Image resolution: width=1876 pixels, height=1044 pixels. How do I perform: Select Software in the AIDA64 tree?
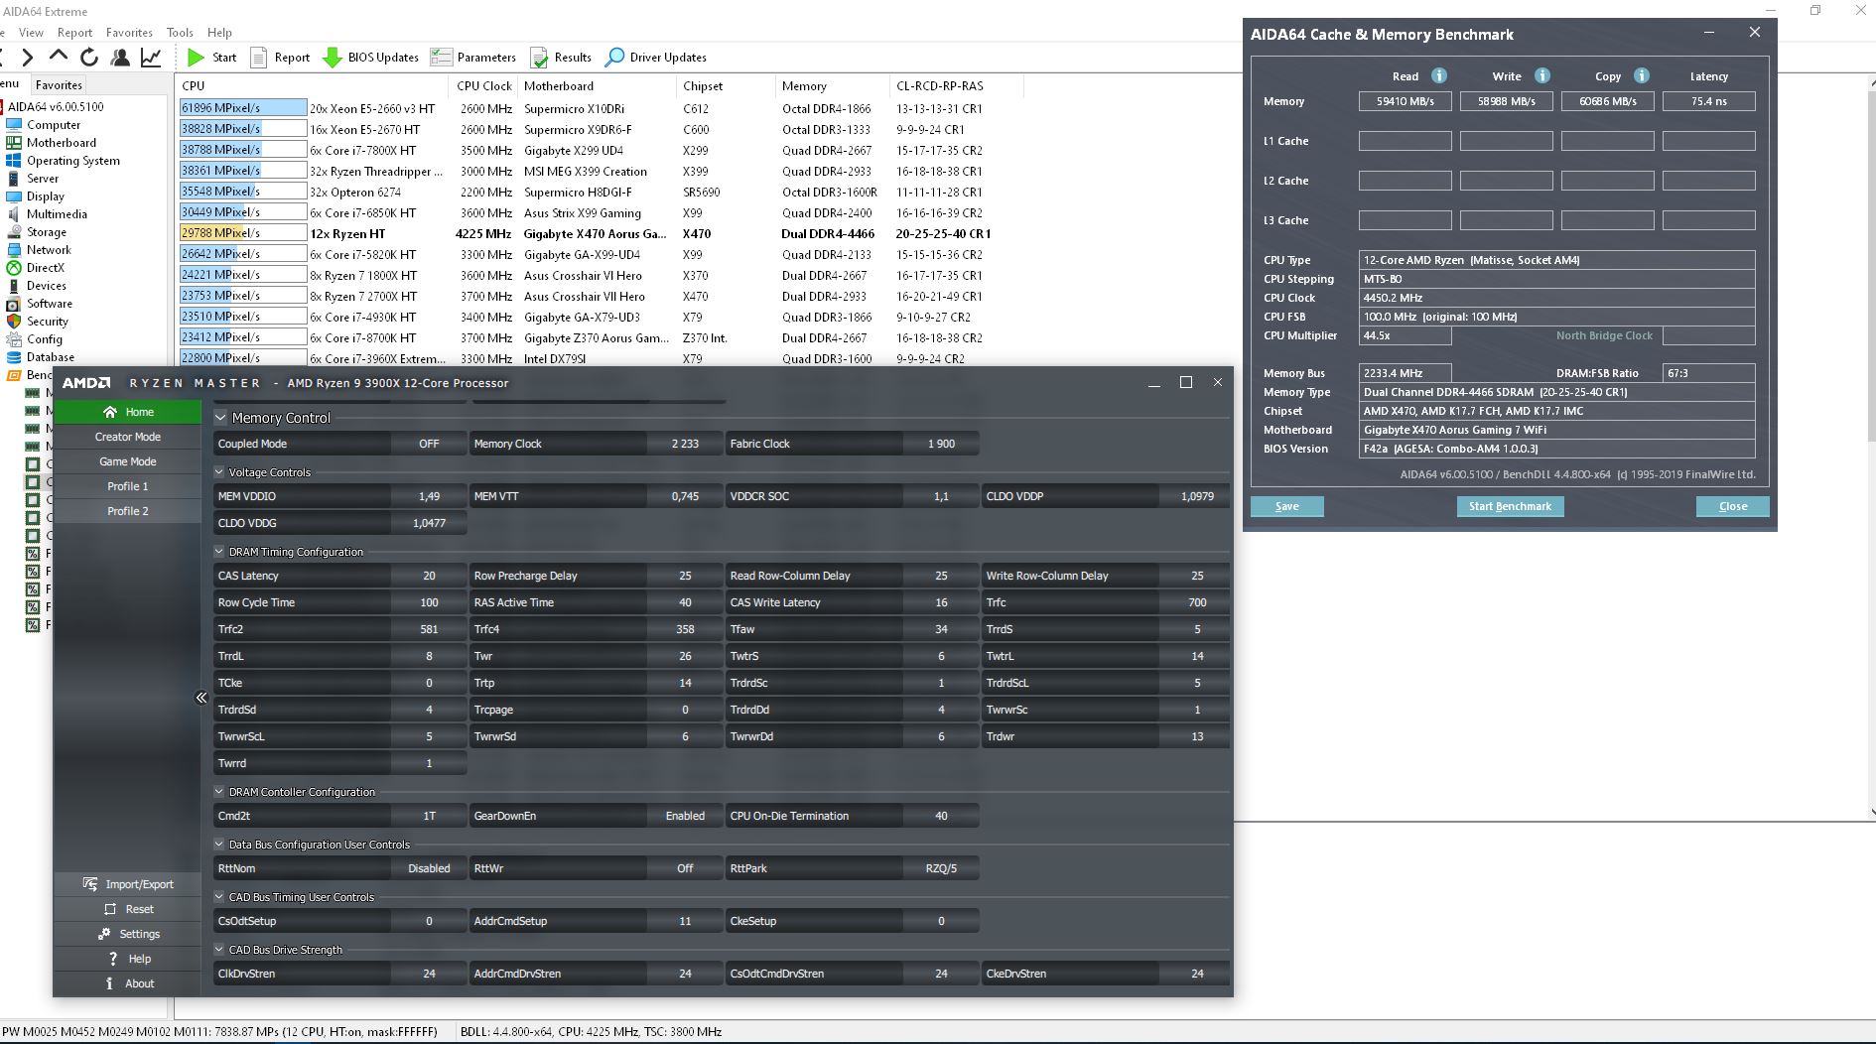click(50, 304)
